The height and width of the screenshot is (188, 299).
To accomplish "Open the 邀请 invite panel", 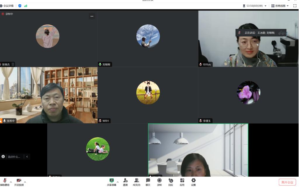I will tap(125, 182).
